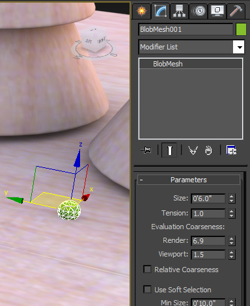
Task: Click the Tension value field
Action: tap(208, 214)
